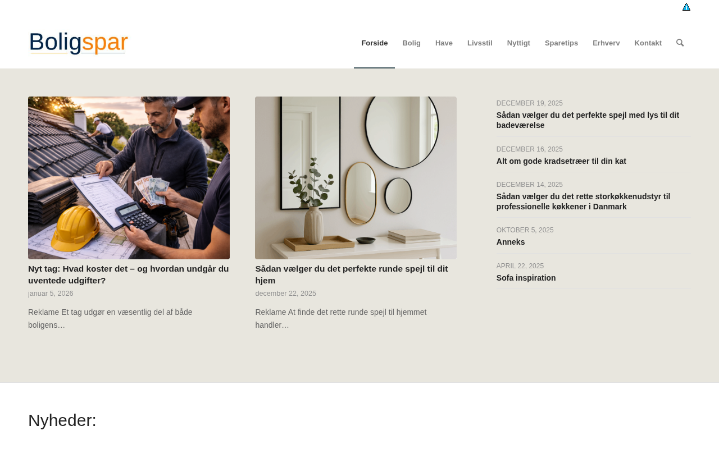Open the round mirrors article image

[x=356, y=178]
